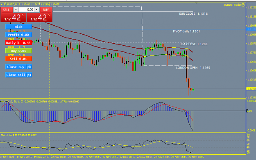Click the 19 Nov 22:15 time axis label
Screen dimensions: 256x160
click(41, 157)
